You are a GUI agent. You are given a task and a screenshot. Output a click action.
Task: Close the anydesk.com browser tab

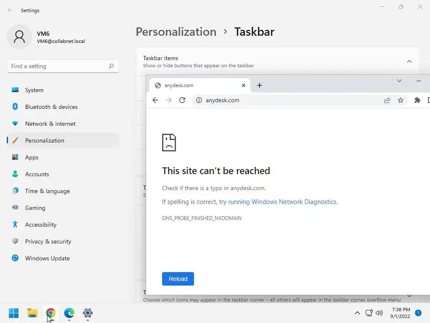point(243,85)
